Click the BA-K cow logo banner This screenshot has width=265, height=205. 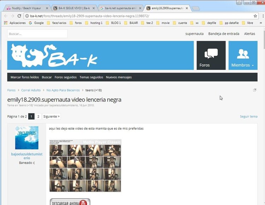100,55
